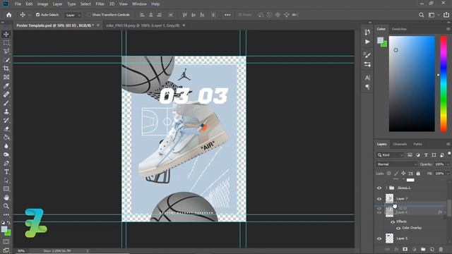The image size is (452, 254).
Task: Create a new layer icon
Action: point(432,249)
